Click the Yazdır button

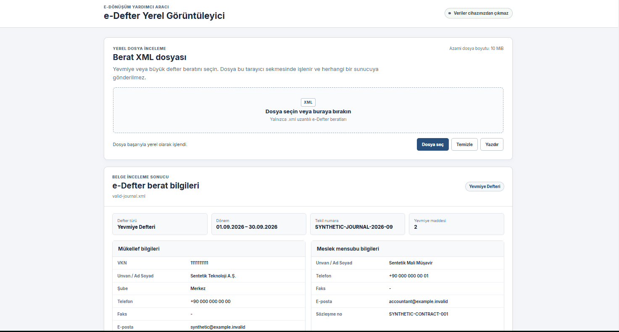point(492,144)
